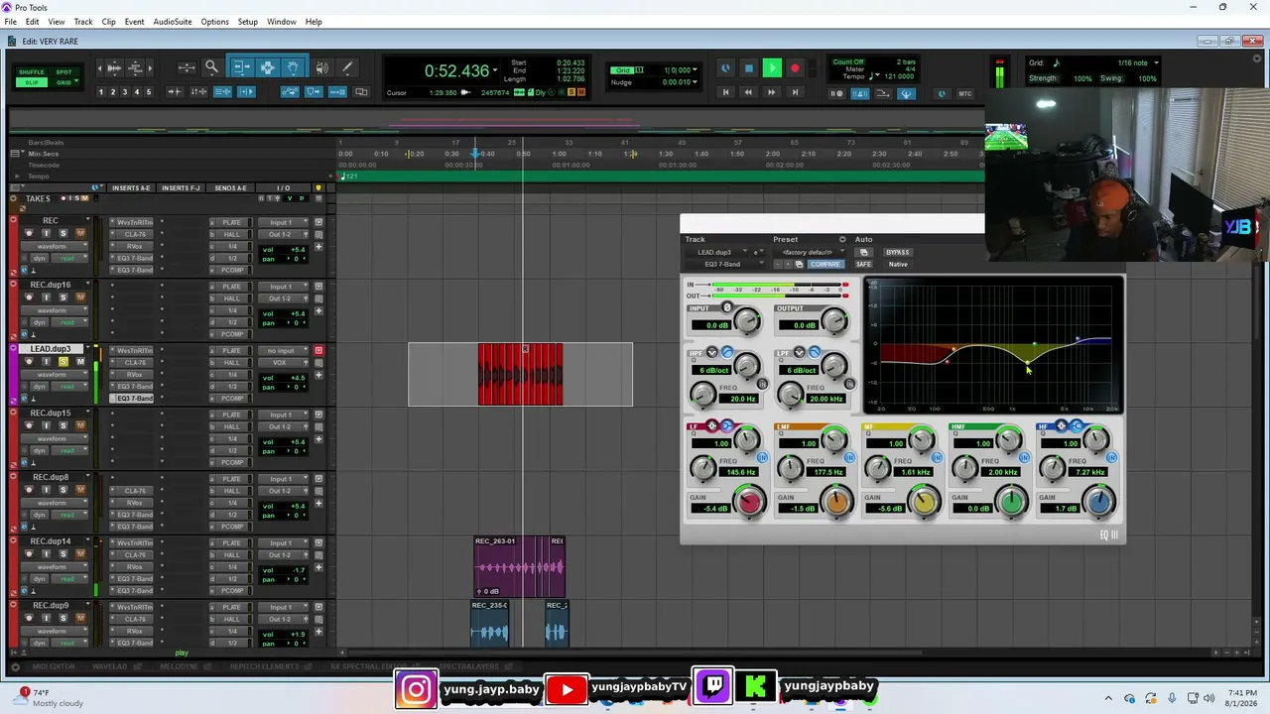Click Instagram icon in stream overlay

point(417,688)
